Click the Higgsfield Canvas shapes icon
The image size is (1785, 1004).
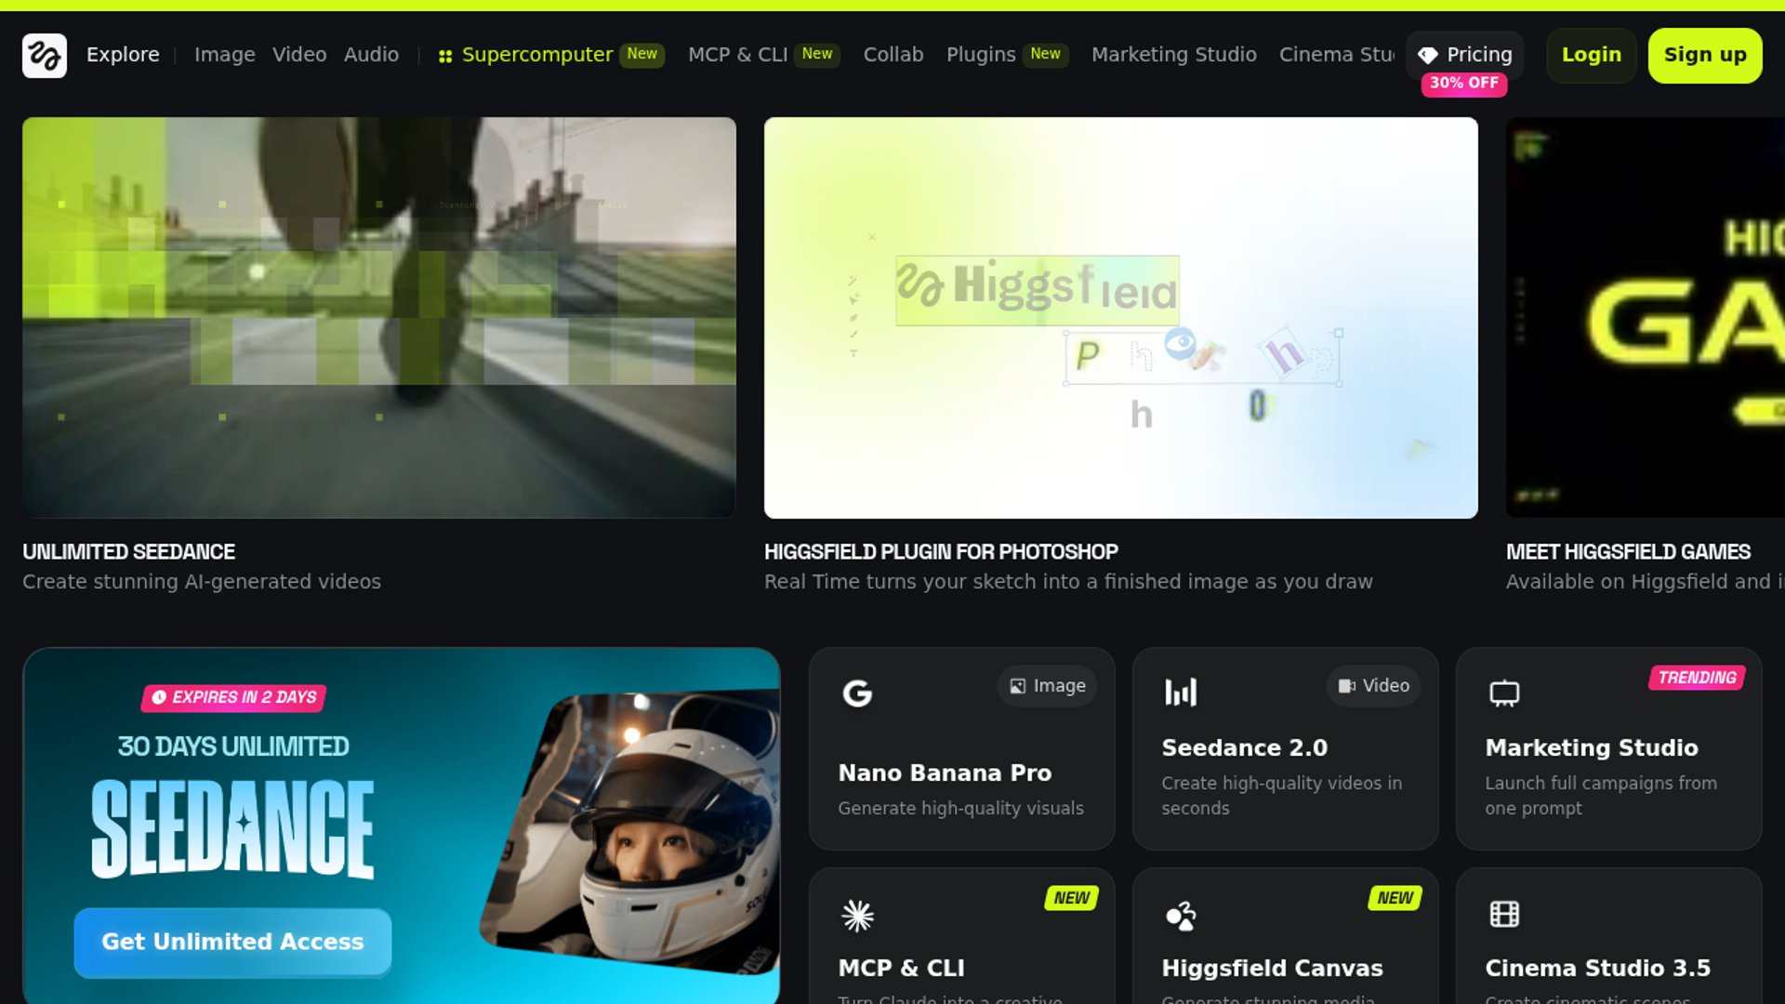[1181, 916]
